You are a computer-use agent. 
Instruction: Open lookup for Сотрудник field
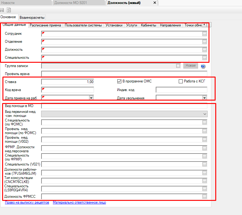pyautogui.click(x=205, y=34)
